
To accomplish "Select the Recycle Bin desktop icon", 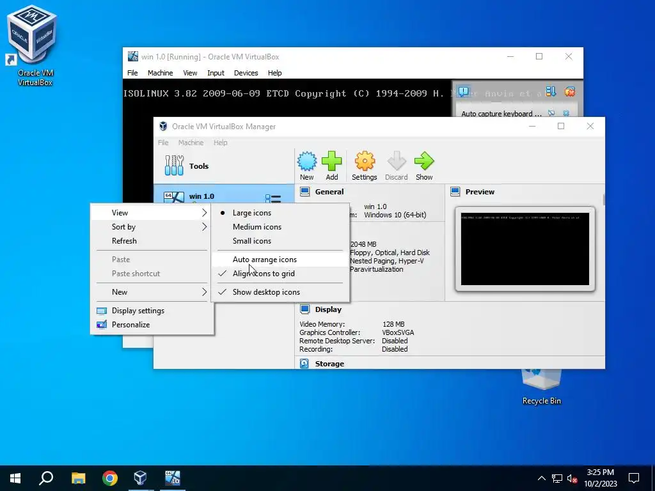I will pyautogui.click(x=541, y=387).
